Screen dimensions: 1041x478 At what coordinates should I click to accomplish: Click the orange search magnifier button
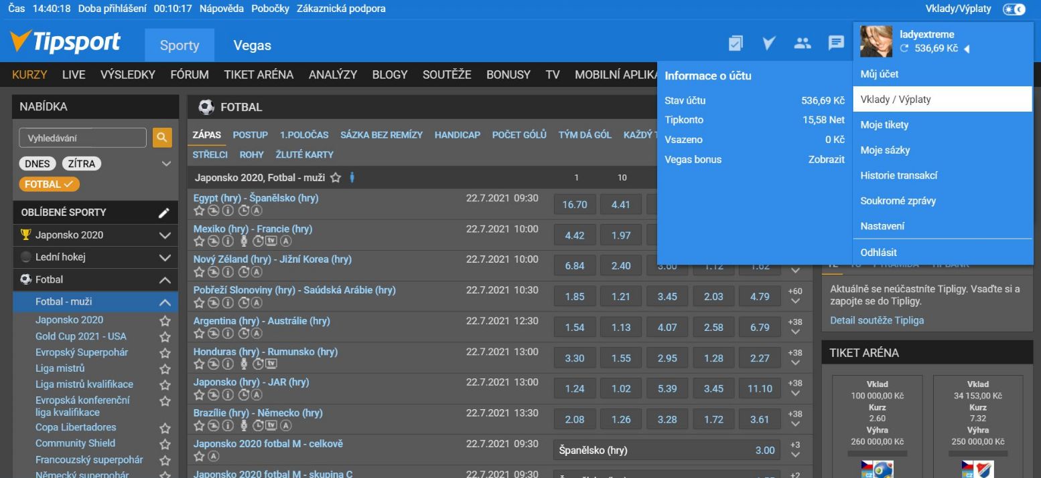pos(161,138)
